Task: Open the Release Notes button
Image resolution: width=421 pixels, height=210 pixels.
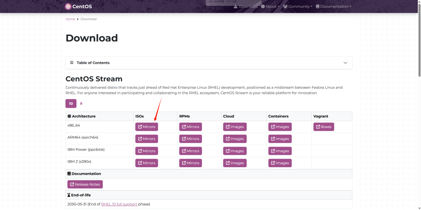Action: pos(85,184)
